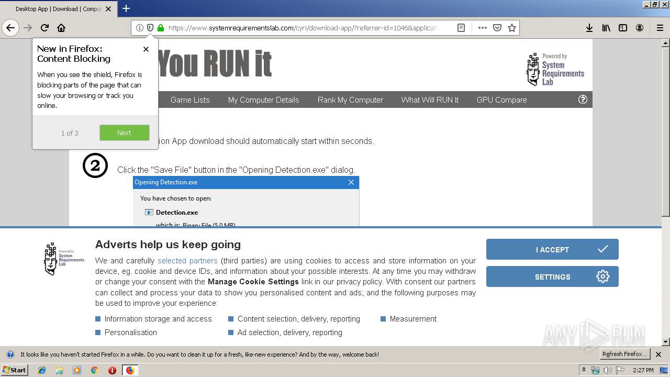Click the taskbar clock showing 2:27 PM
This screenshot has height=377, width=670.
pyautogui.click(x=643, y=370)
